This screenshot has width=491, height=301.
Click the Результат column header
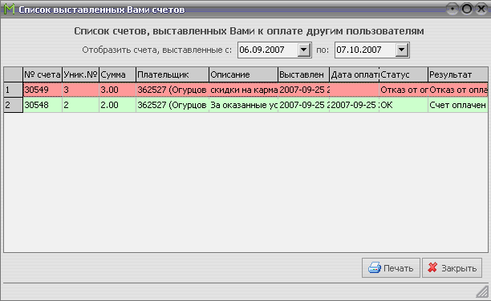tap(458, 74)
